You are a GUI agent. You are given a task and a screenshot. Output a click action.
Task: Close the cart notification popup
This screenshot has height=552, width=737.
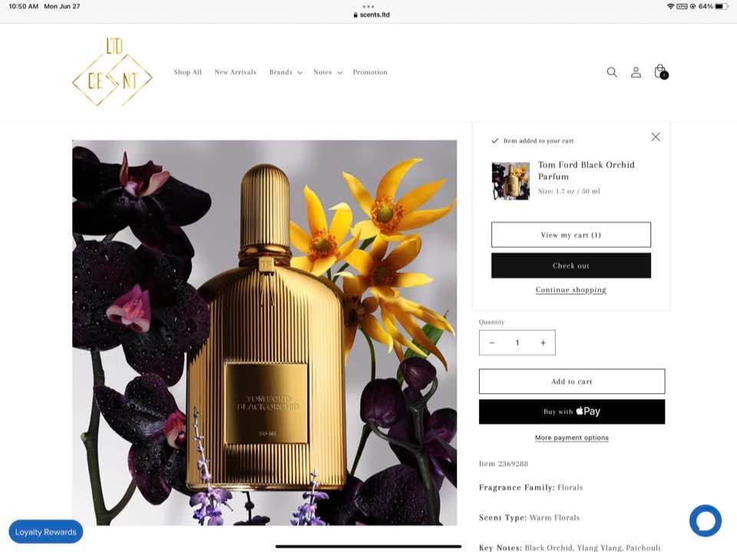[x=655, y=137]
